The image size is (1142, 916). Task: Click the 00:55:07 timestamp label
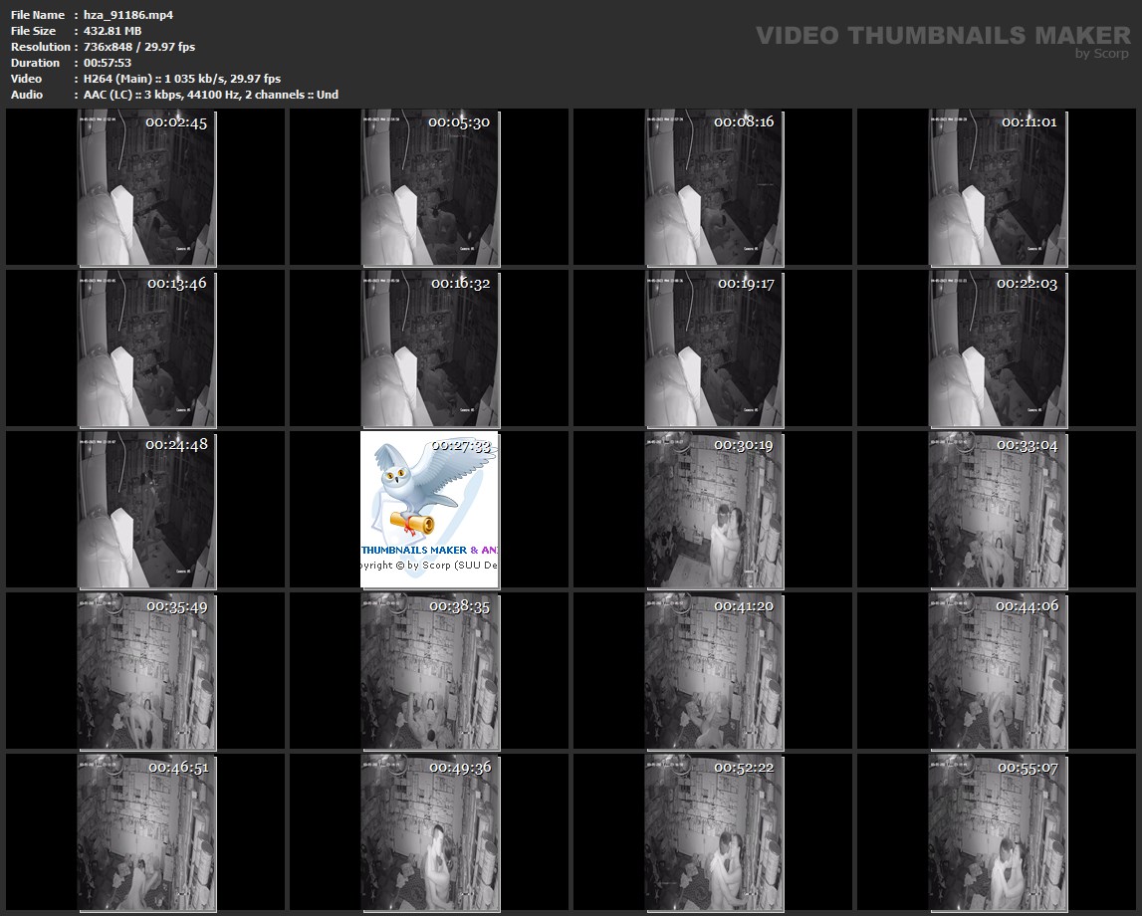point(1027,768)
